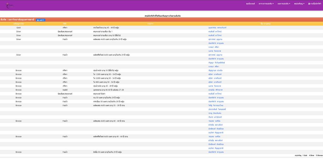Open athlete link for 3,000 เมตร run row
Image resolution: width=323 pixels, height=161 pixels.
click(x=215, y=78)
